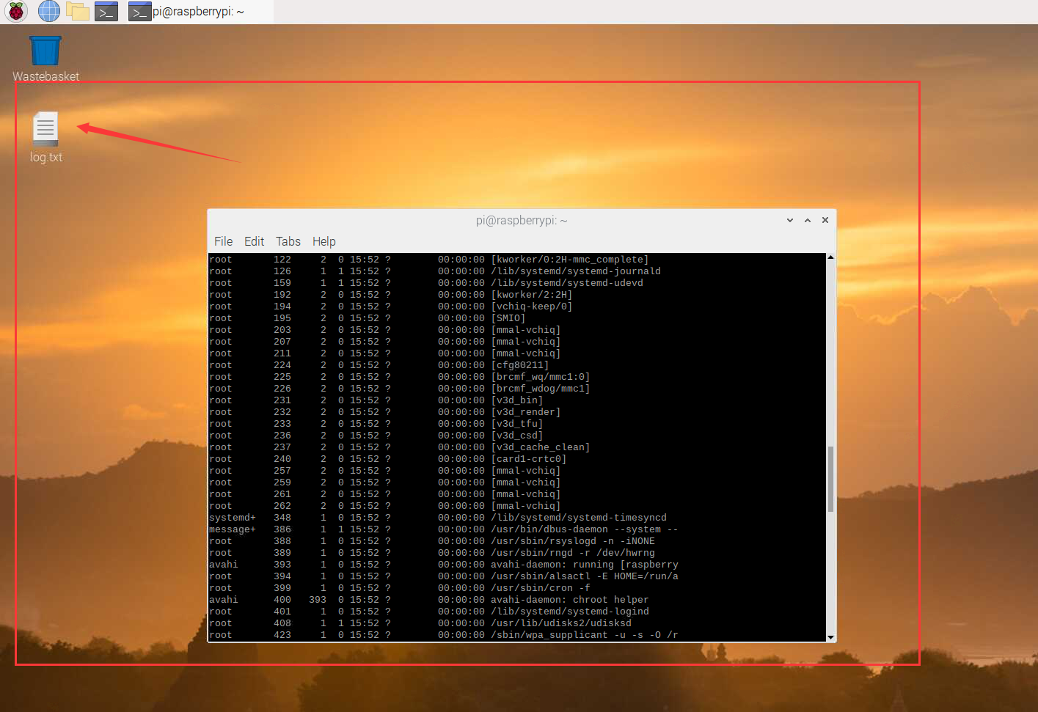The image size is (1038, 712).
Task: Click the systemd-udevd process line
Action: pos(426,283)
